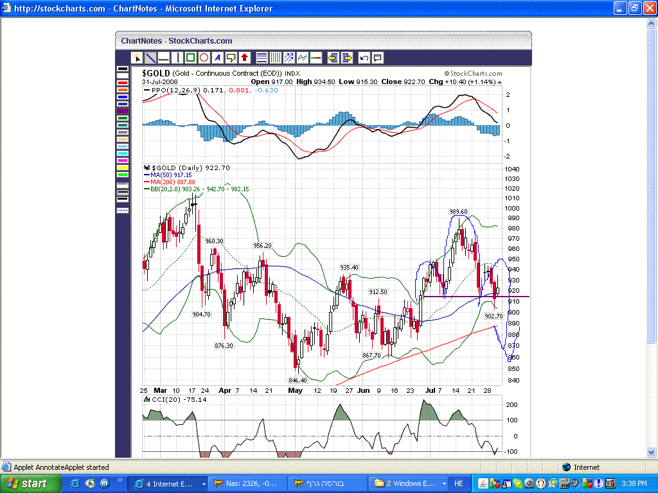Select the red up-arrow marker tool
Image resolution: width=658 pixels, height=493 pixels.
(244, 58)
